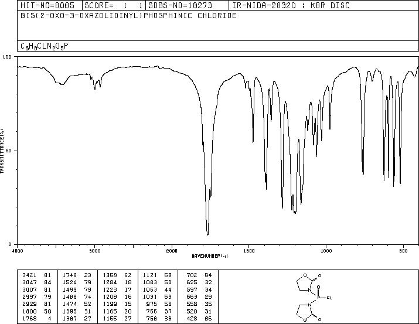
Task: Click the molecular structure diagram
Action: (x=314, y=297)
